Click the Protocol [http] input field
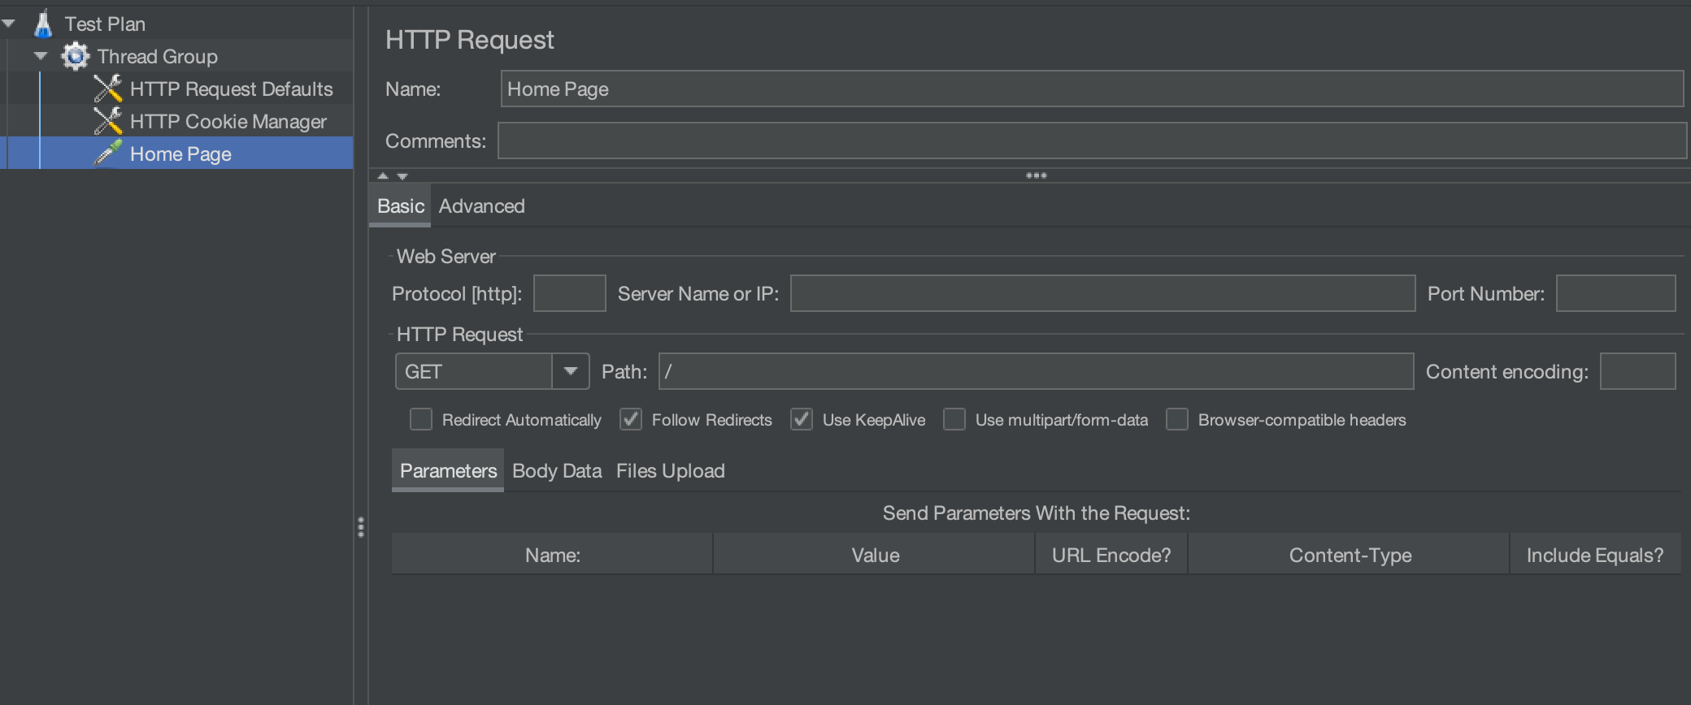Screen dimensions: 1691x705 569,293
